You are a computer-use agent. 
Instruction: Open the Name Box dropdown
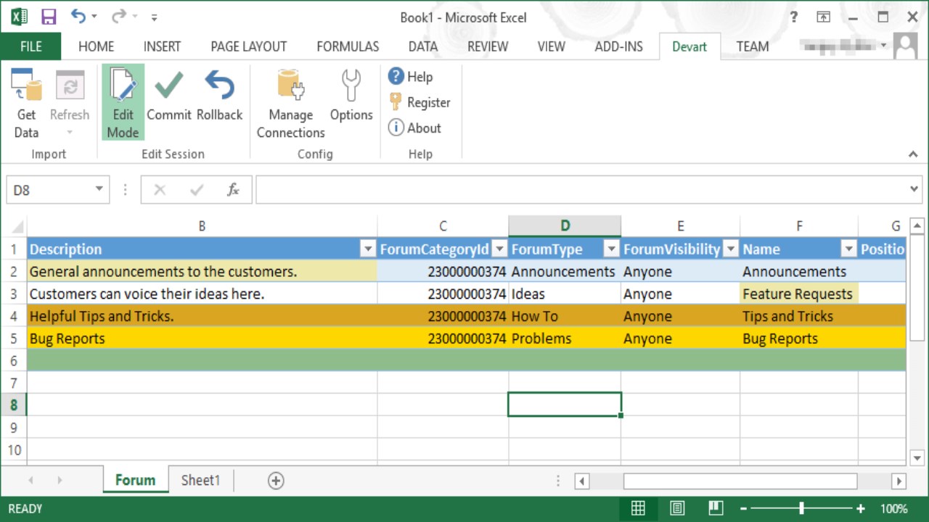(x=99, y=190)
